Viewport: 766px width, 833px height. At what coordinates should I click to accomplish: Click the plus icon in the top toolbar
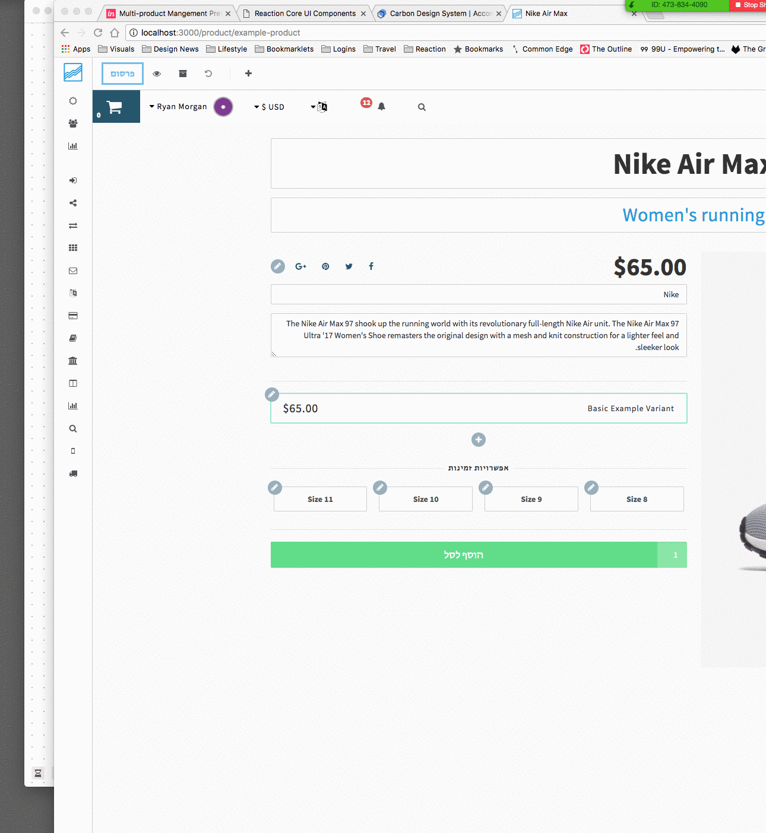pyautogui.click(x=248, y=74)
